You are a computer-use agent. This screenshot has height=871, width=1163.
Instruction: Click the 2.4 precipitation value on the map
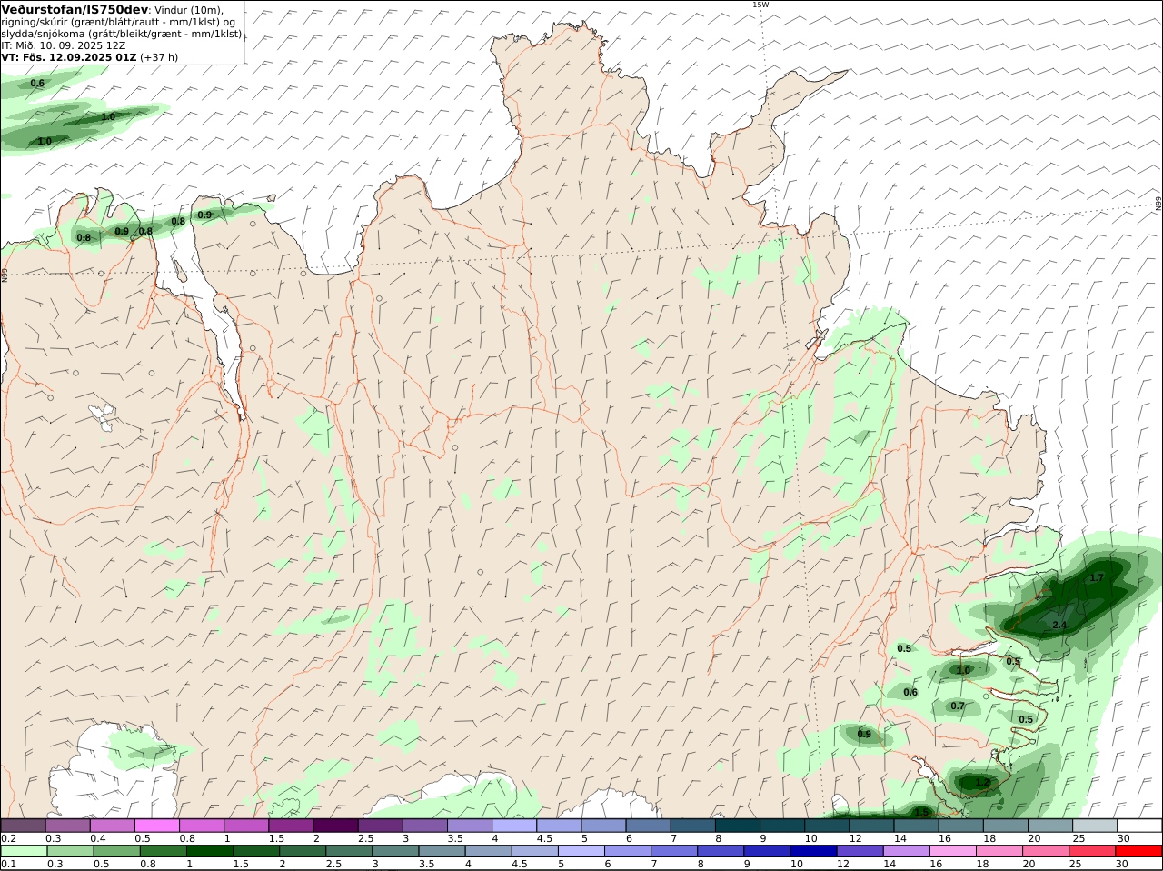tap(1059, 626)
